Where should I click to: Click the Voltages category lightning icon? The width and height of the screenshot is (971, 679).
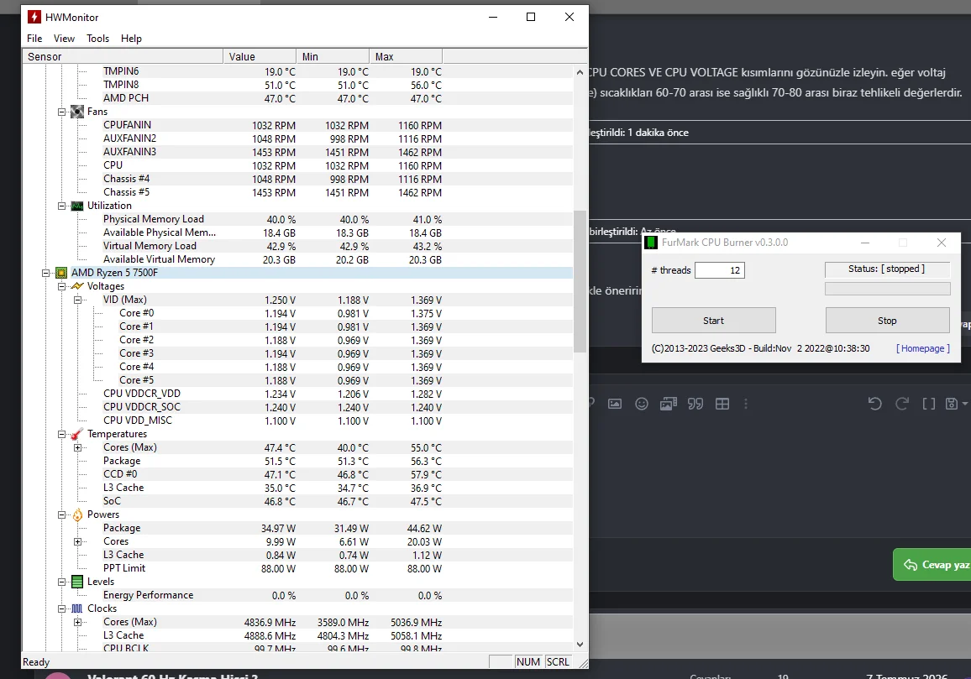coord(77,286)
